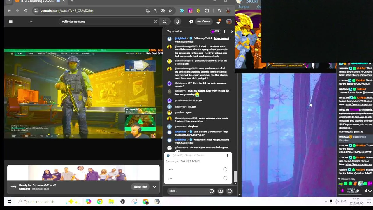Open Chrome tab search dropdown arrow
This screenshot has width=373, height=210.
point(9,1)
